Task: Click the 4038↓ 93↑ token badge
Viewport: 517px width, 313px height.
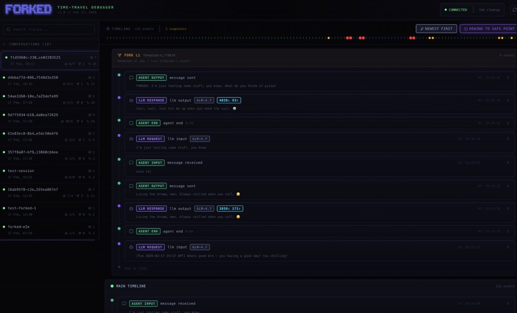Action: point(229,100)
